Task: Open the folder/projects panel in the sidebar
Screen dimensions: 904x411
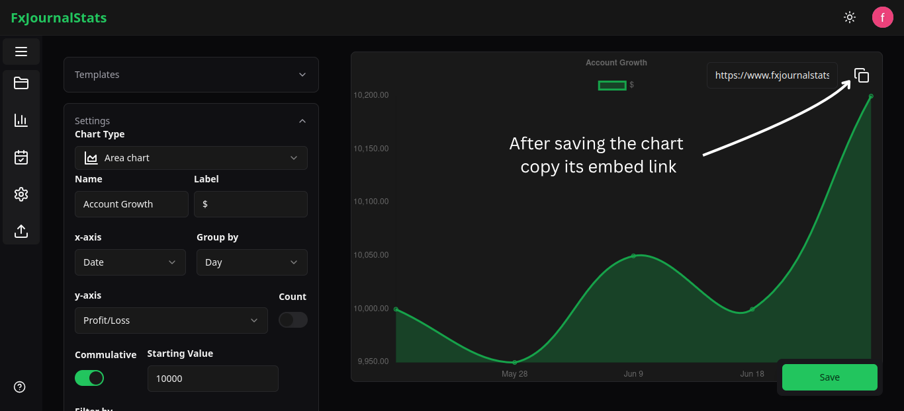Action: pos(21,83)
